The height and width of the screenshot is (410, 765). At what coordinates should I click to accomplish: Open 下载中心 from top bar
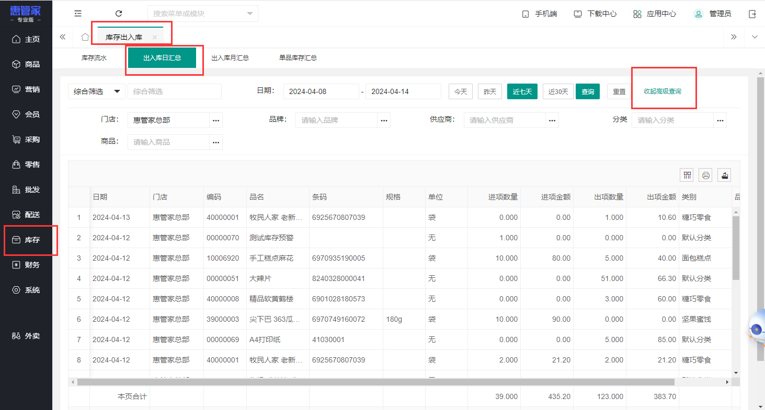tap(595, 14)
